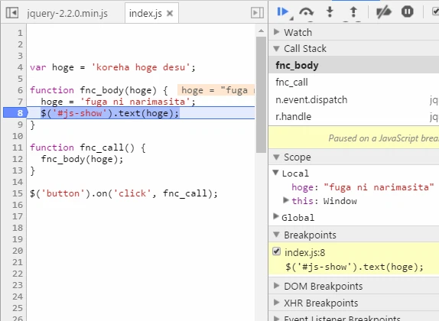Image resolution: width=439 pixels, height=321 pixels.
Task: Select fnc_call frame in call stack
Action: (354, 82)
